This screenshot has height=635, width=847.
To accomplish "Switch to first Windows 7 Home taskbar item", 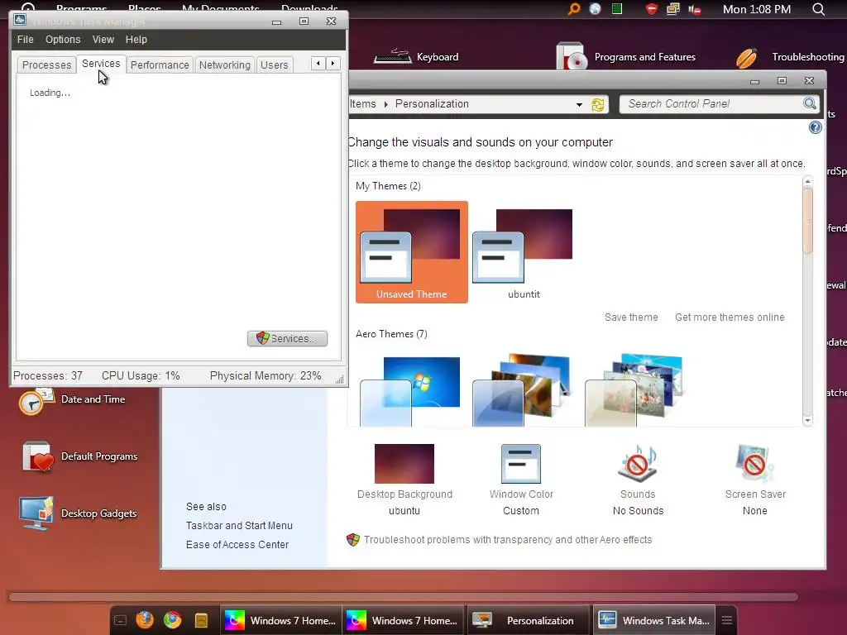I will (x=280, y=620).
